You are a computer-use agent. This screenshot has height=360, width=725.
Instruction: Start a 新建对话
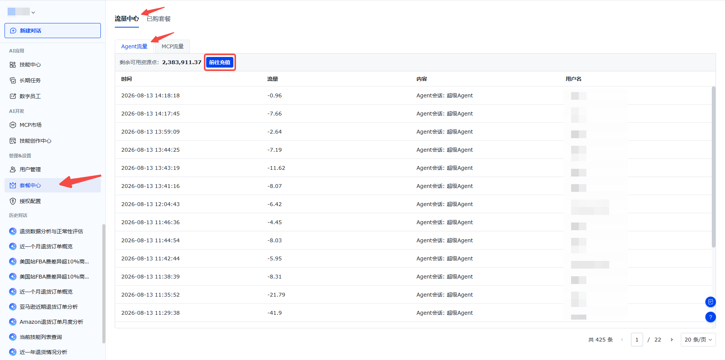coord(52,31)
